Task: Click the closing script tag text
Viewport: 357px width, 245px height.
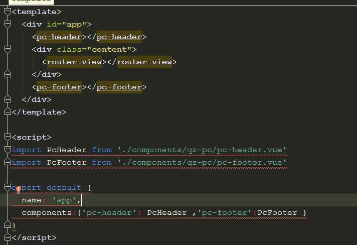Action: coord(34,237)
